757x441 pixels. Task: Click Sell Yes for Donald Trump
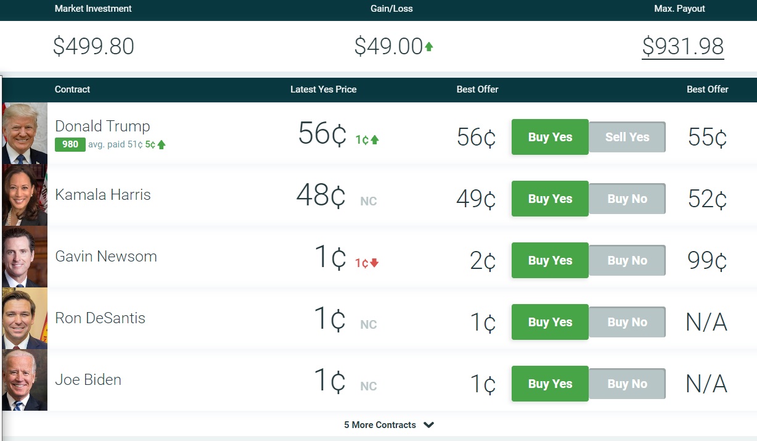tap(627, 137)
